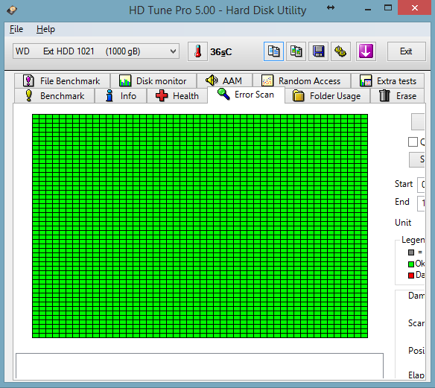Save screenshot using floppy disk icon
435x388 pixels.
(319, 51)
